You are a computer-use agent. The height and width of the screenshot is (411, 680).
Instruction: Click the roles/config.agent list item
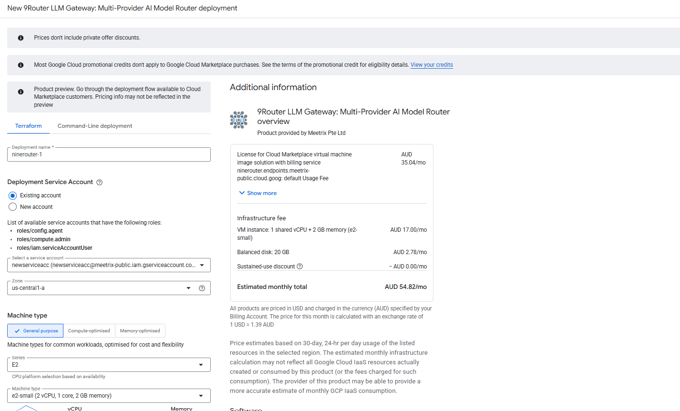(x=40, y=231)
